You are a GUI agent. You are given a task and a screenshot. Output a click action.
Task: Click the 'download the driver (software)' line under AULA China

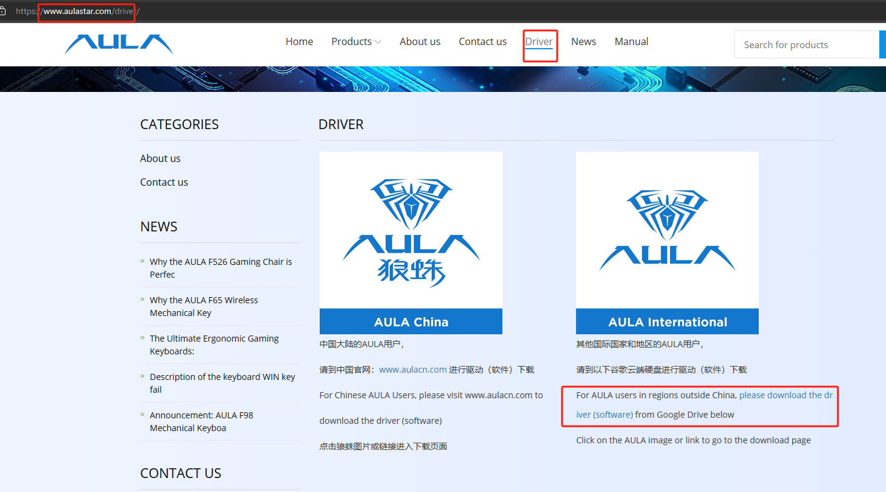(381, 421)
